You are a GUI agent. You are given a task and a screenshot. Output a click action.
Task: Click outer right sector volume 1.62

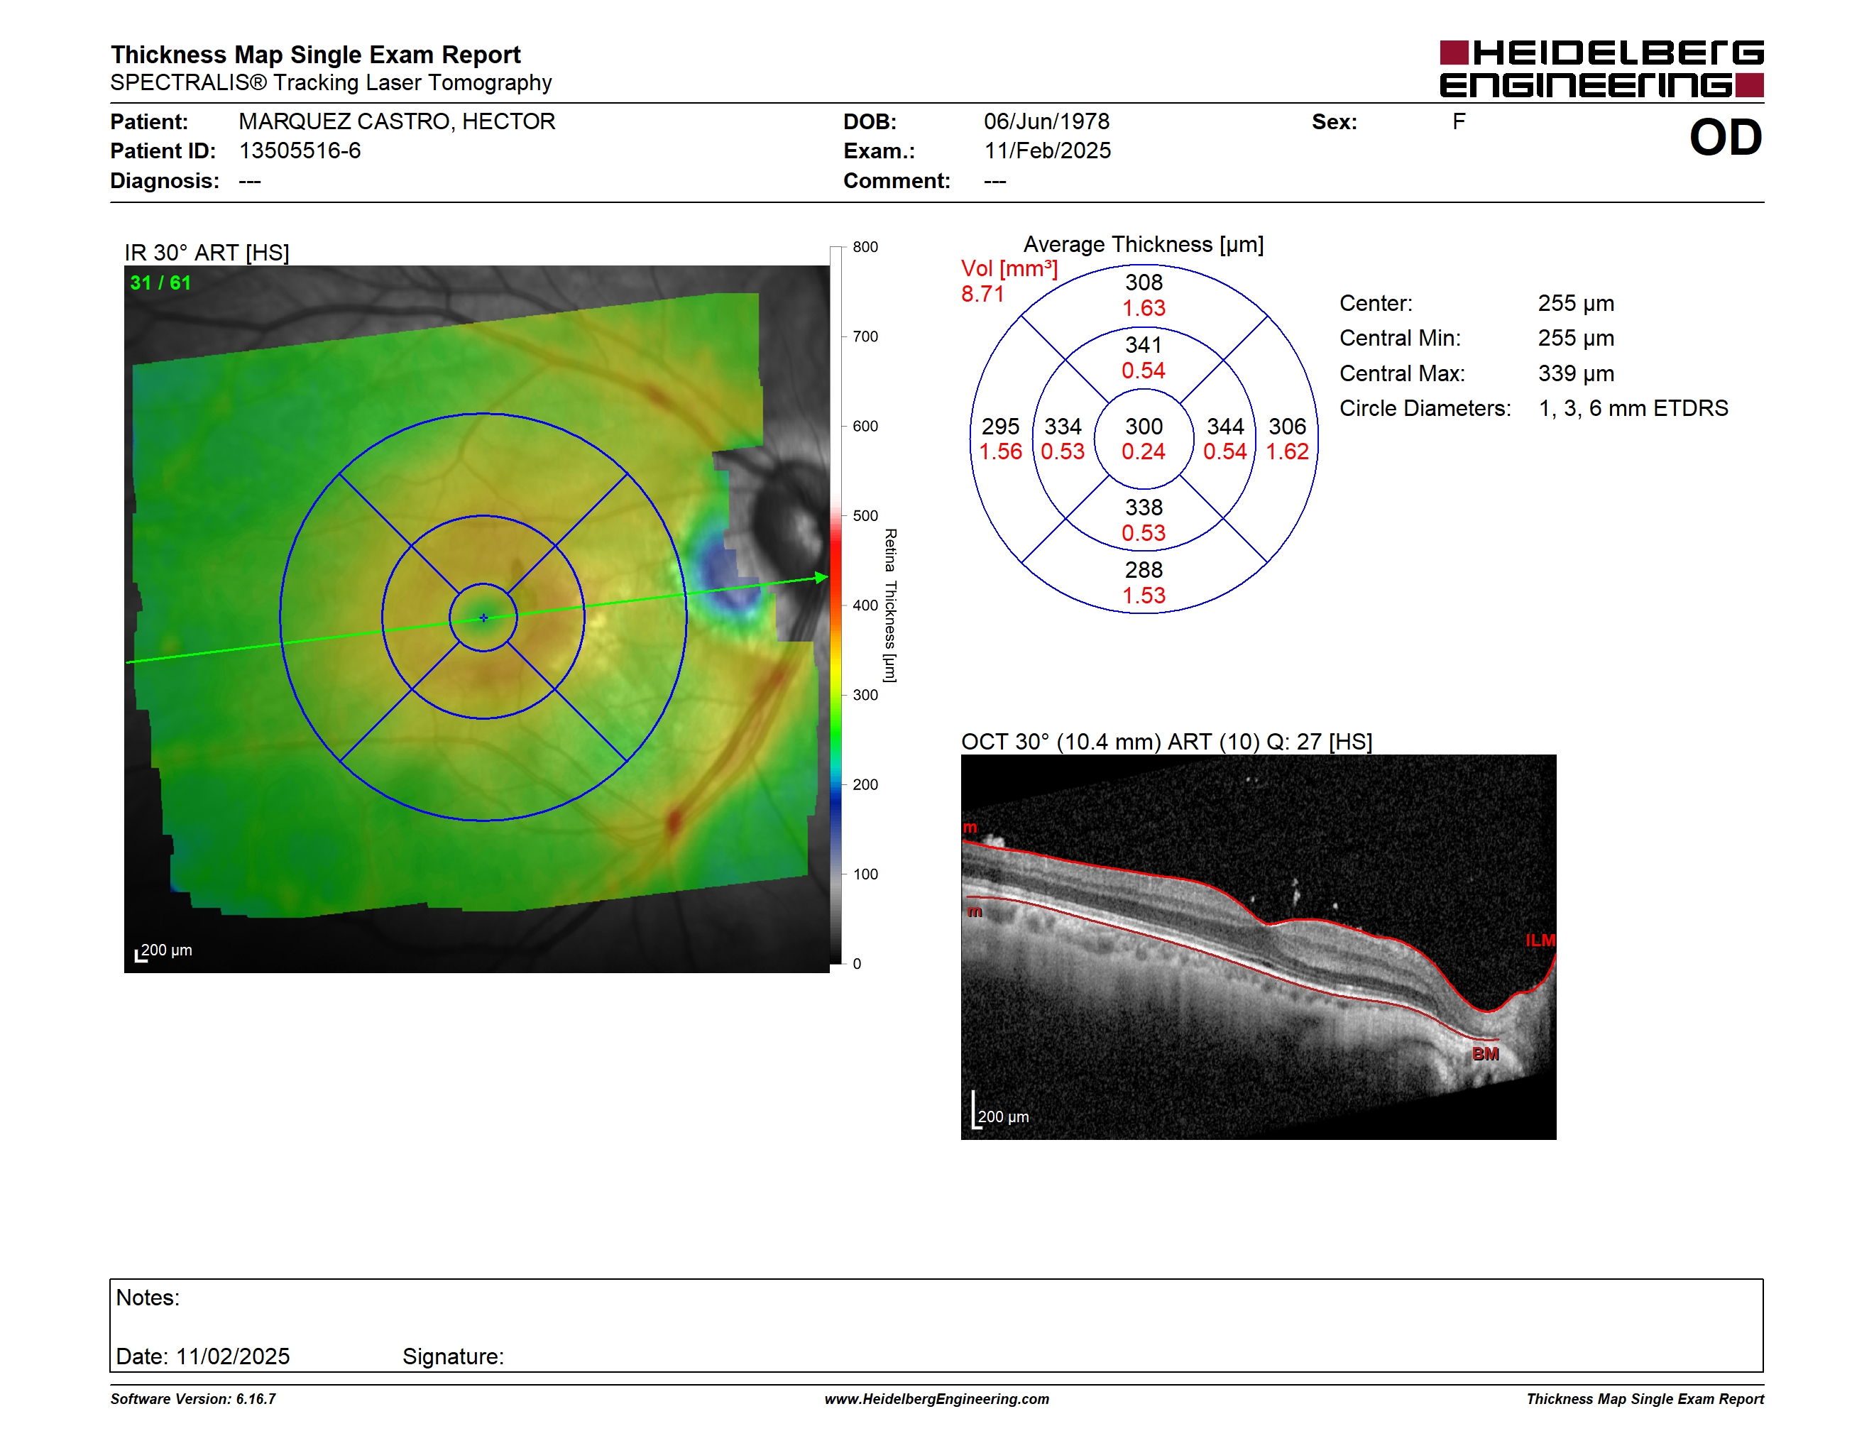(x=1287, y=452)
